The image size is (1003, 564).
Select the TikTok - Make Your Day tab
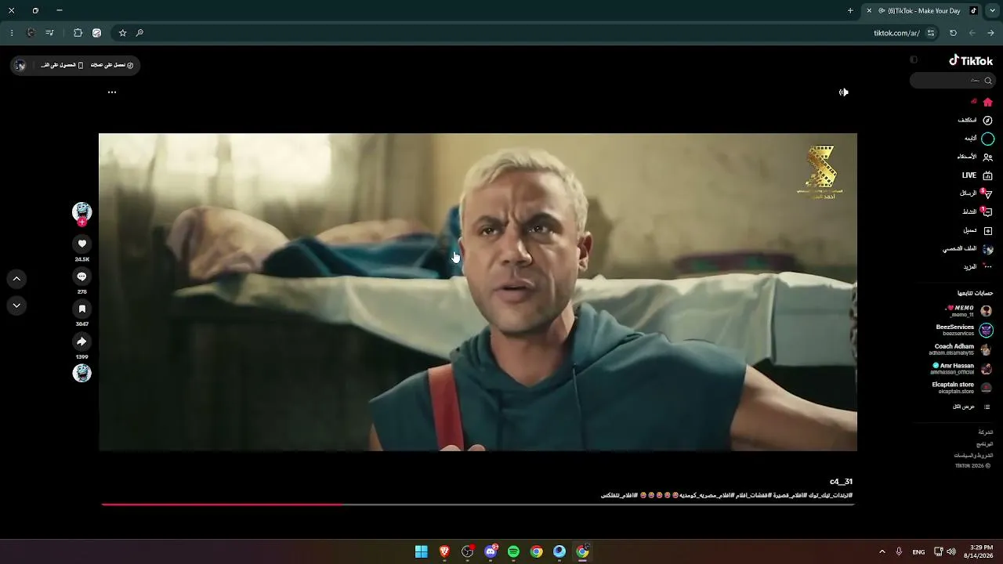pyautogui.click(x=928, y=11)
